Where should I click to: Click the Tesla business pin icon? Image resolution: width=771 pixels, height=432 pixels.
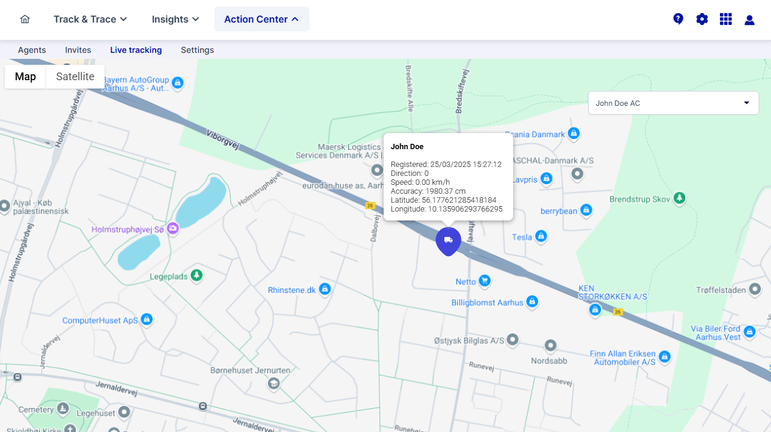(541, 237)
